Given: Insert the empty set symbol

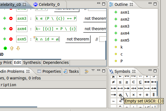Looking at the screenshot, I should click(x=120, y=95).
